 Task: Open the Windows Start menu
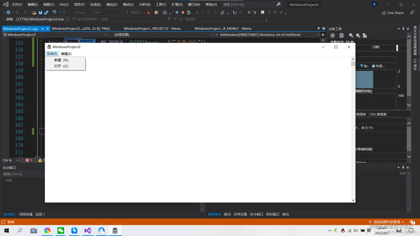[x=7, y=230]
